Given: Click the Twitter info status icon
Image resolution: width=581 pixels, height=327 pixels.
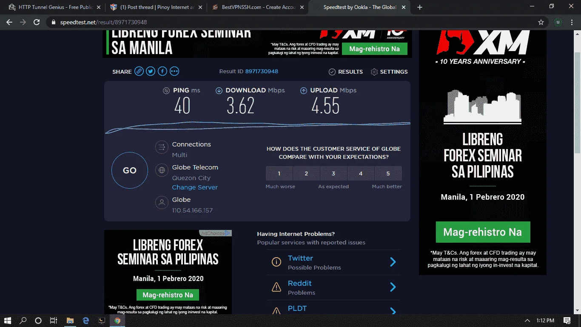Looking at the screenshot, I should click(x=276, y=262).
